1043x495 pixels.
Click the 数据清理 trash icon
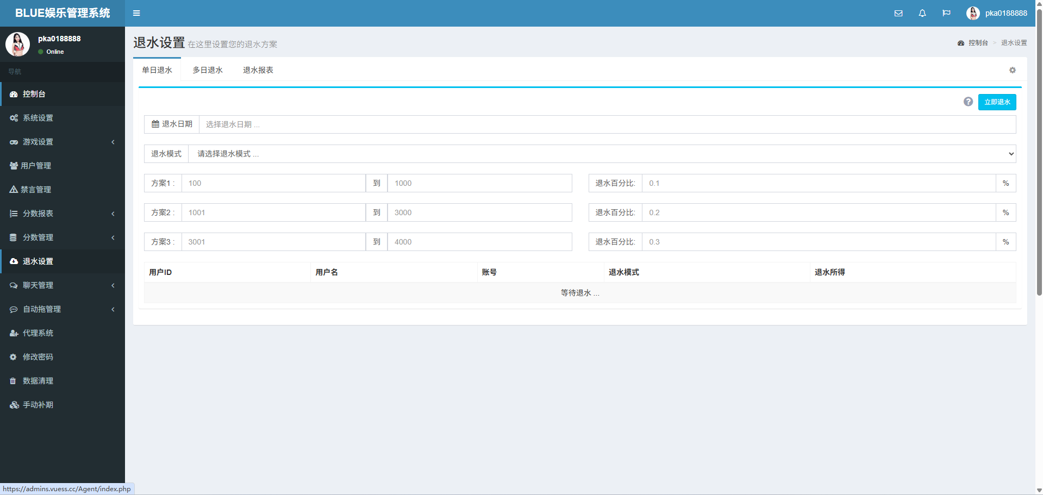coord(13,381)
